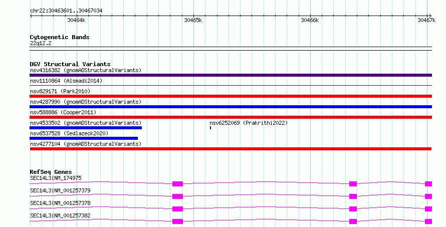Open transcript label SEC14L3|NM_001257382
The width and height of the screenshot is (446, 227).
pos(60,215)
